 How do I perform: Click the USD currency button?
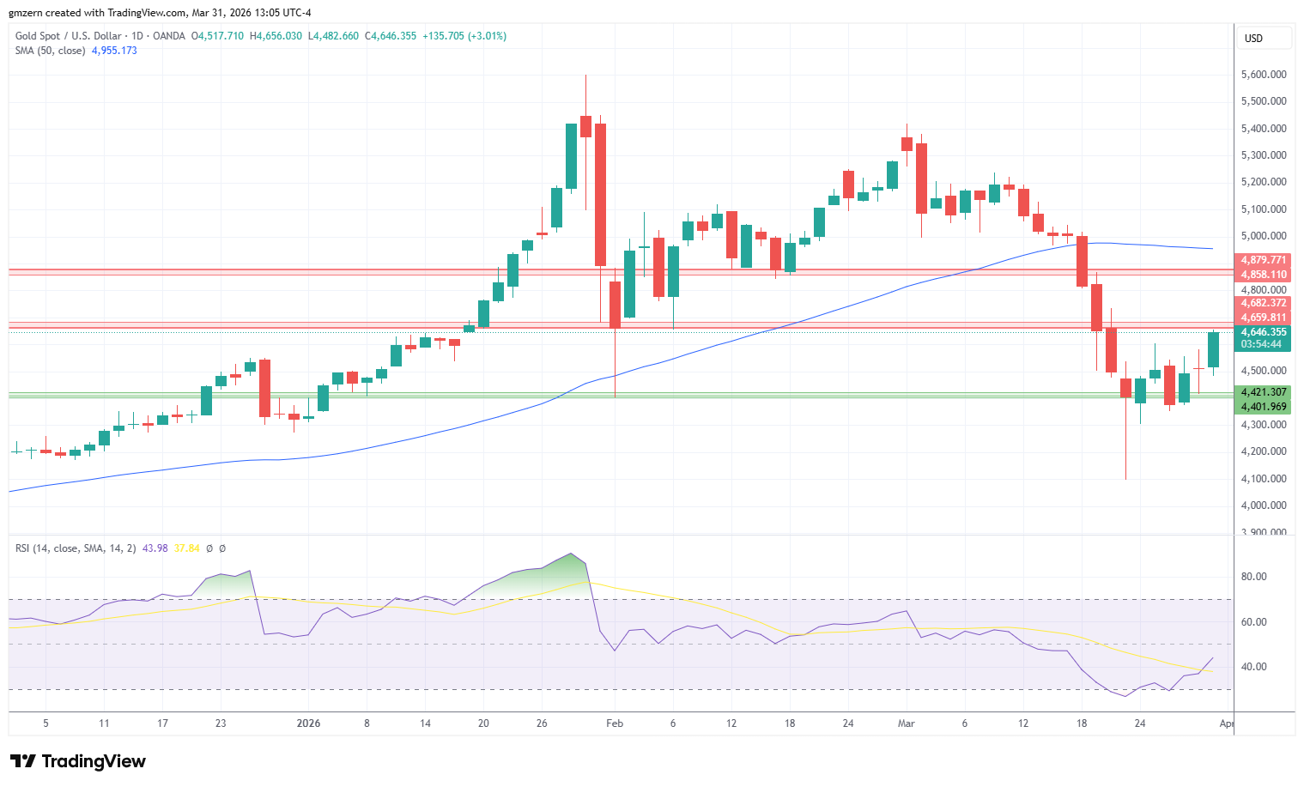(x=1264, y=39)
